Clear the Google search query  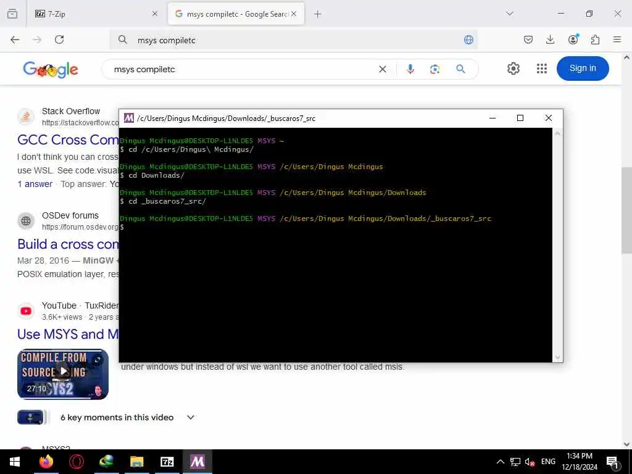point(383,69)
